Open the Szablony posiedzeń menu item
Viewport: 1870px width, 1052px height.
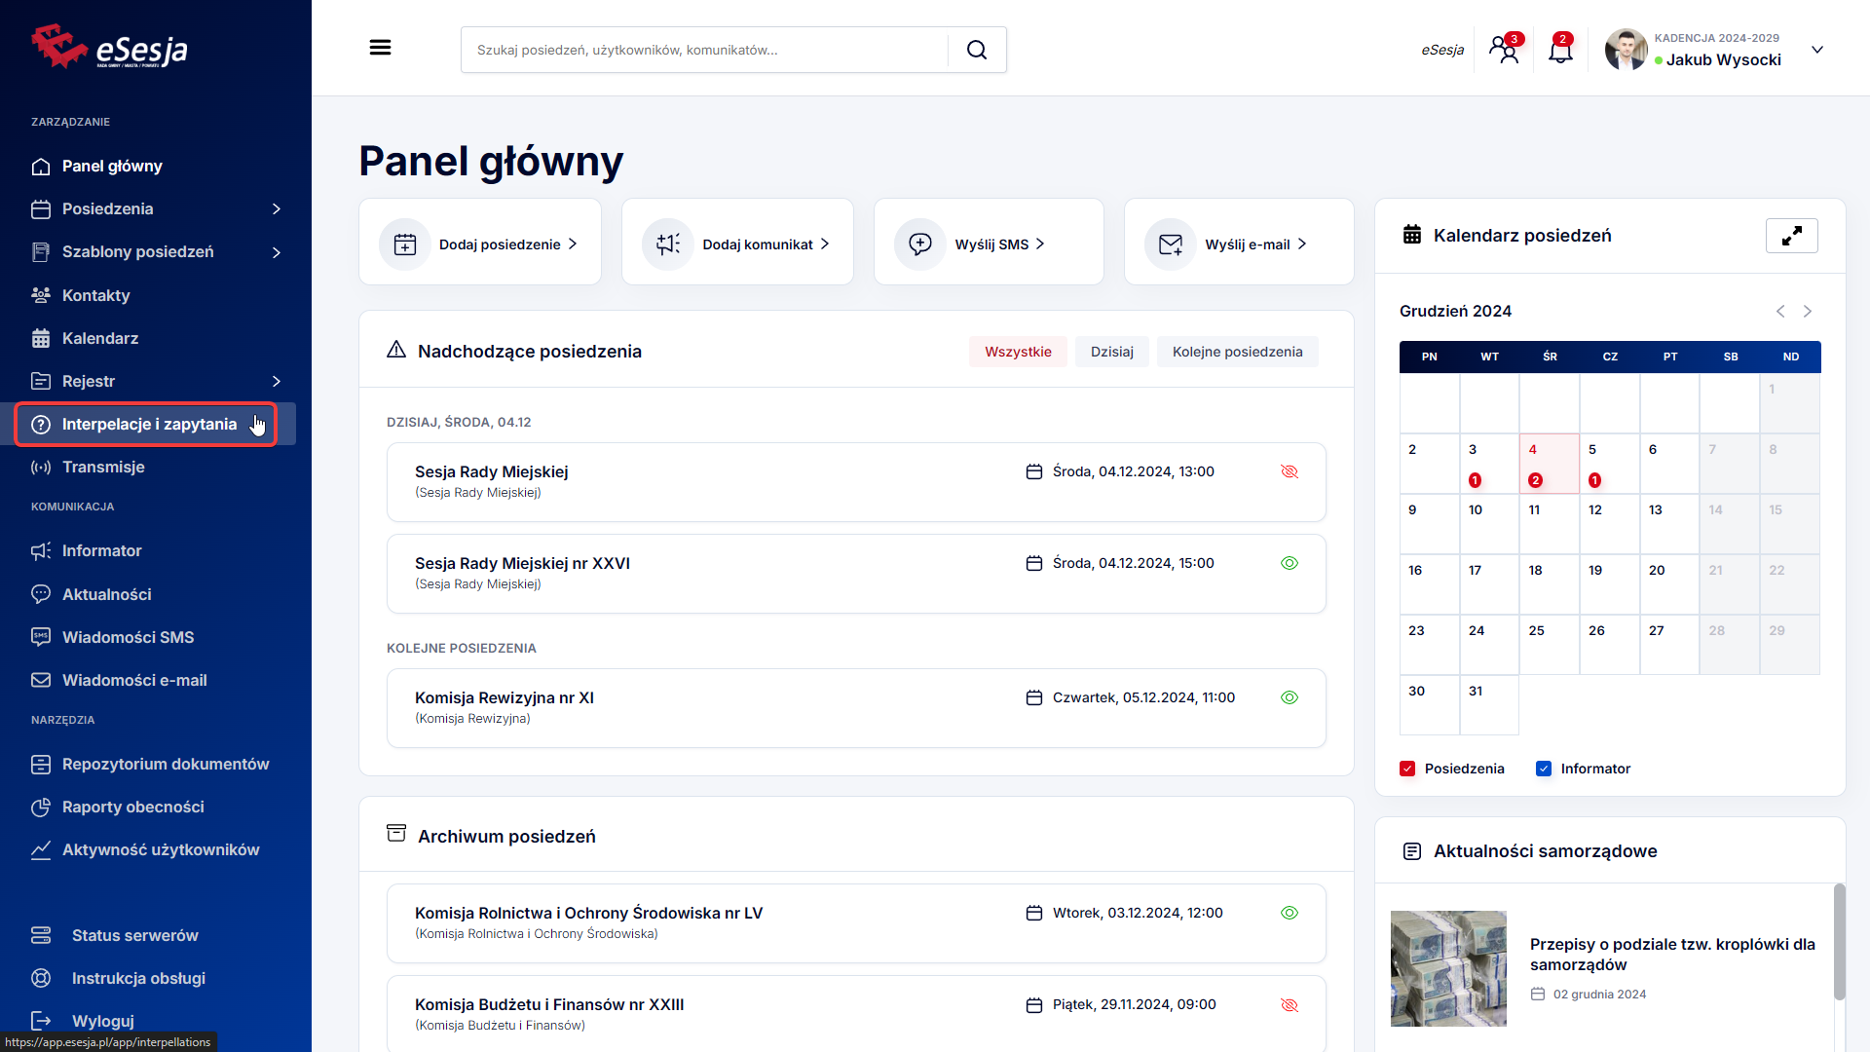(156, 252)
